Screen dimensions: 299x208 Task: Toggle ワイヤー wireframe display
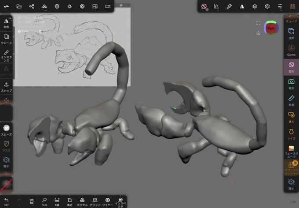[108, 202]
